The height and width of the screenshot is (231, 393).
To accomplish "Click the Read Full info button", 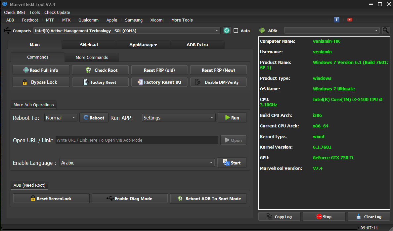I will (41, 70).
